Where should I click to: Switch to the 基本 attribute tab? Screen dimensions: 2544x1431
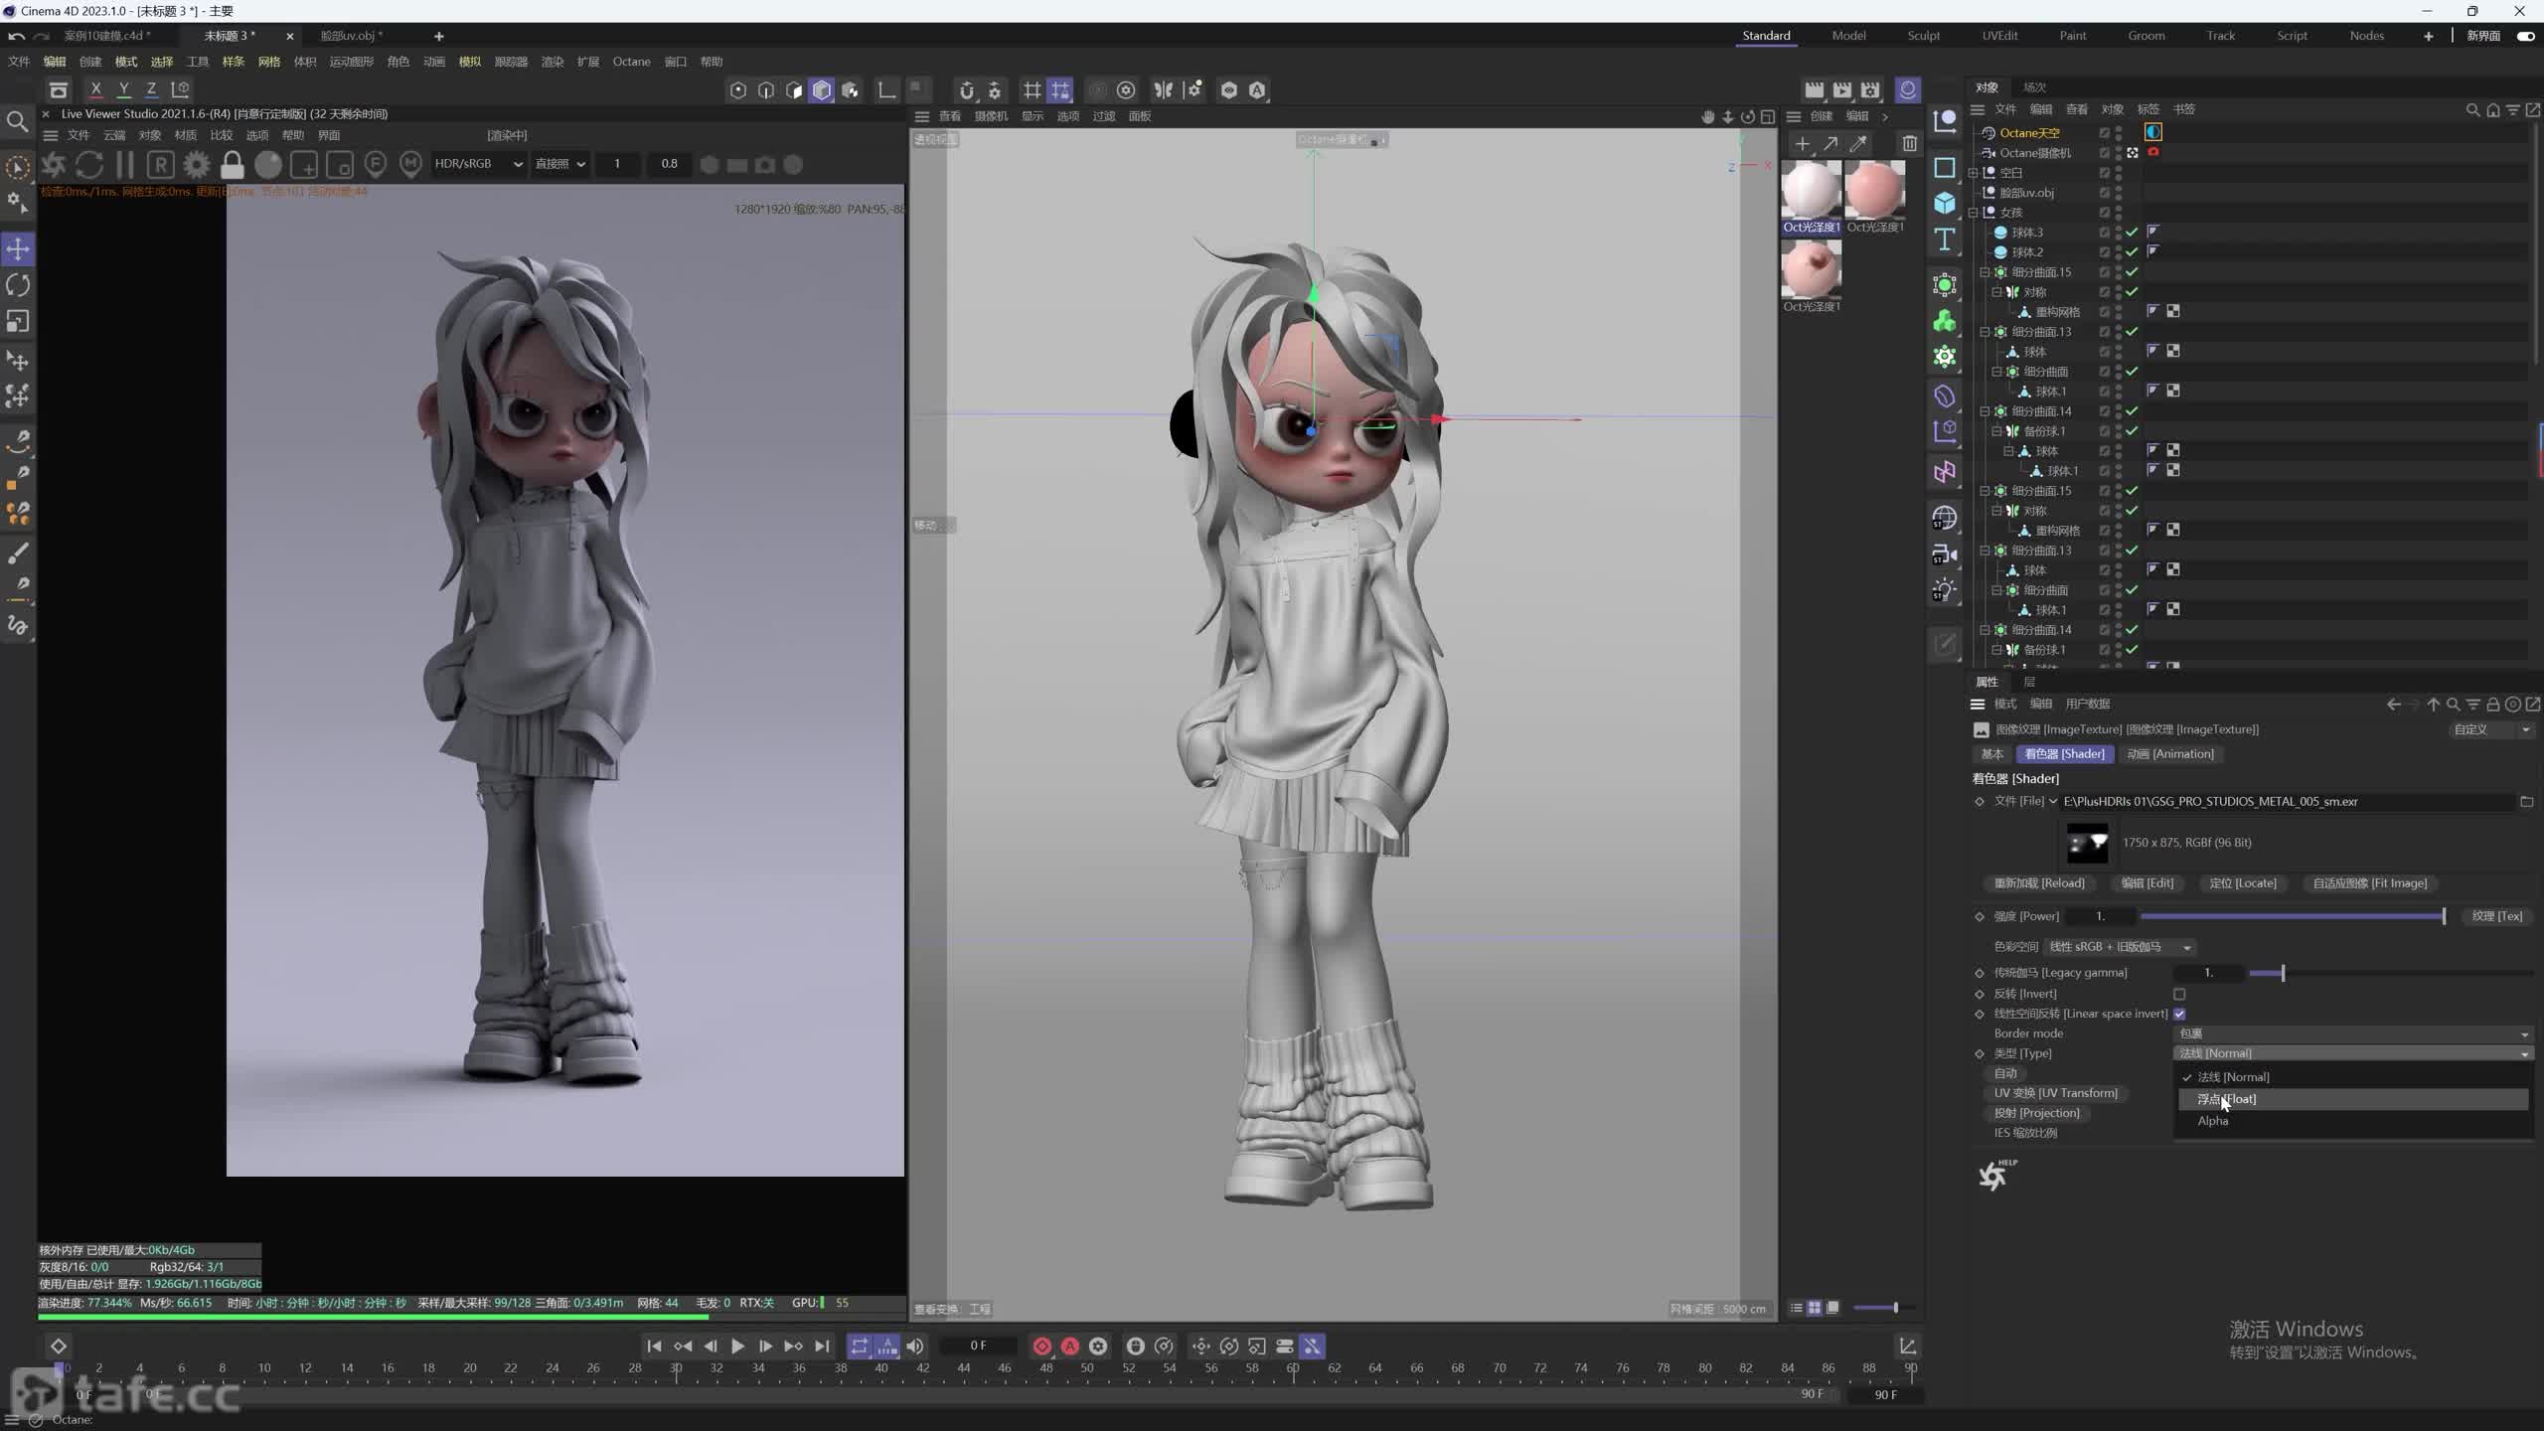[x=1992, y=754]
